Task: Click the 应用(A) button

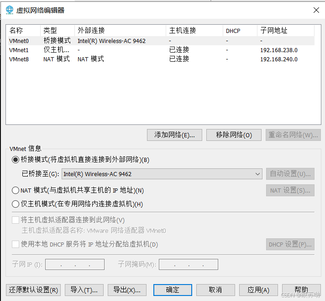Action: point(258,290)
